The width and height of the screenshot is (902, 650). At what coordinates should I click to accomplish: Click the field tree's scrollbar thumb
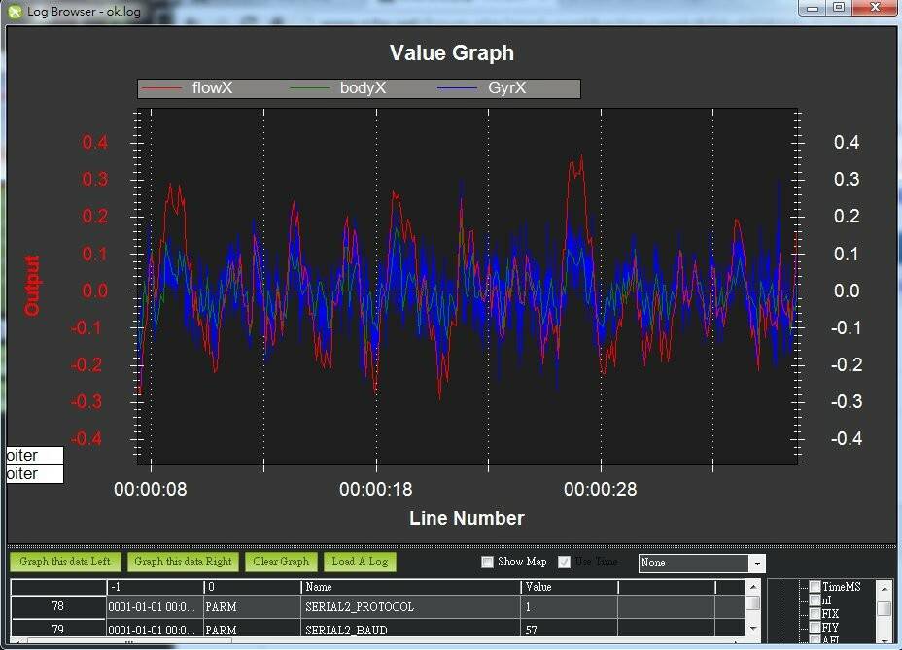click(885, 608)
